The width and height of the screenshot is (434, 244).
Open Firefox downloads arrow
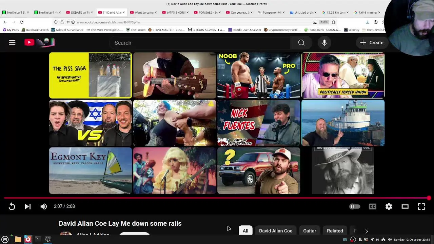[x=368, y=22]
